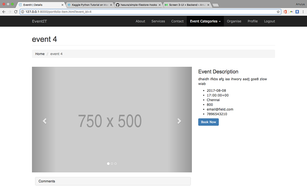Image resolution: width=307 pixels, height=192 pixels.
Task: Click the blue extension icon next to the menu
Action: pyautogui.click(x=297, y=12)
